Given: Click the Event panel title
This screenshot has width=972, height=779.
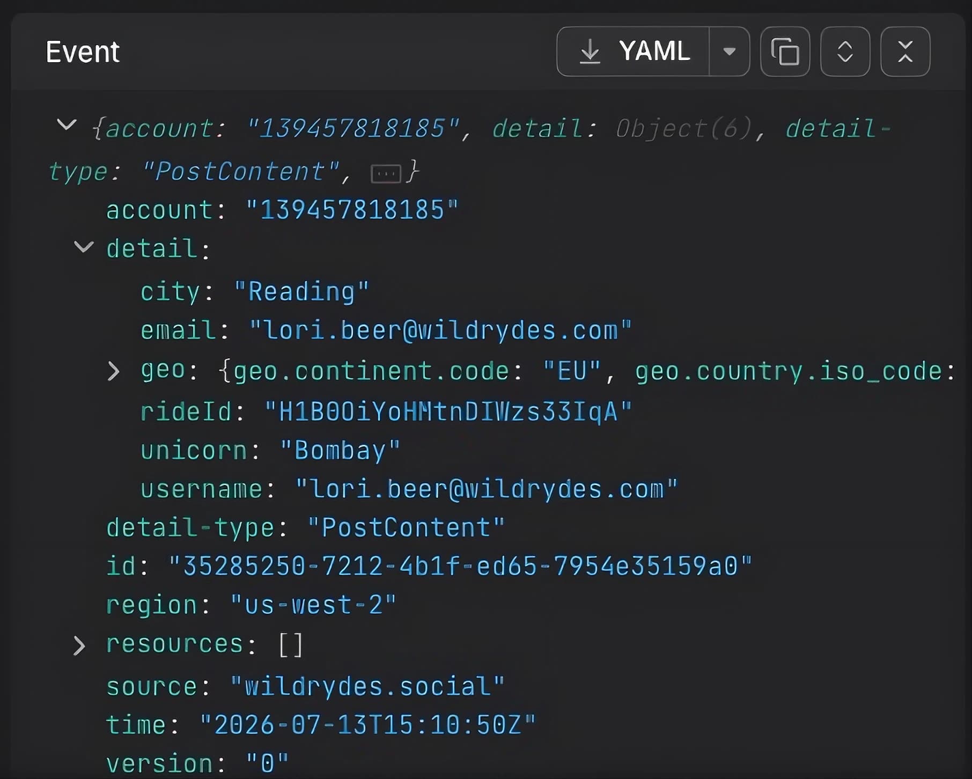Looking at the screenshot, I should point(83,52).
